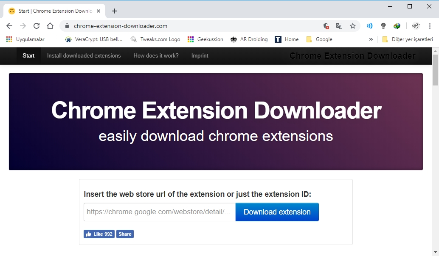The image size is (439, 256).
Task: Select the Start navigation tab
Action: tap(28, 56)
